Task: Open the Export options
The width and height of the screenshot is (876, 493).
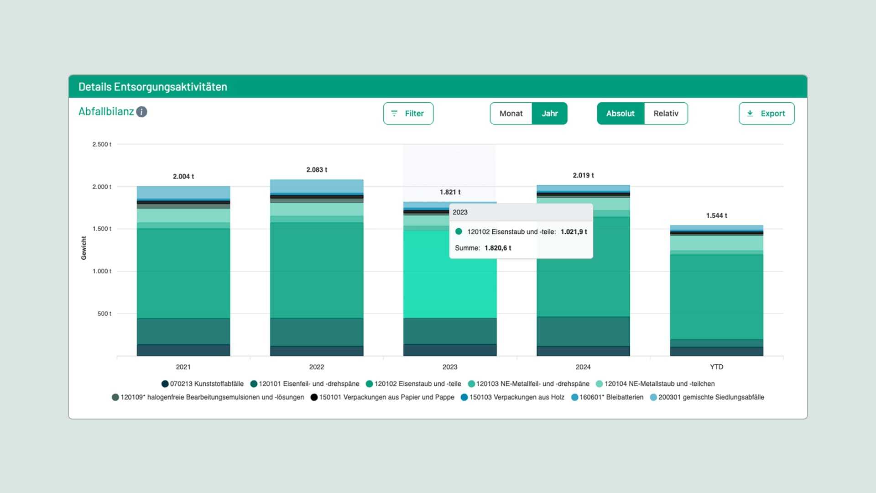Action: click(766, 113)
